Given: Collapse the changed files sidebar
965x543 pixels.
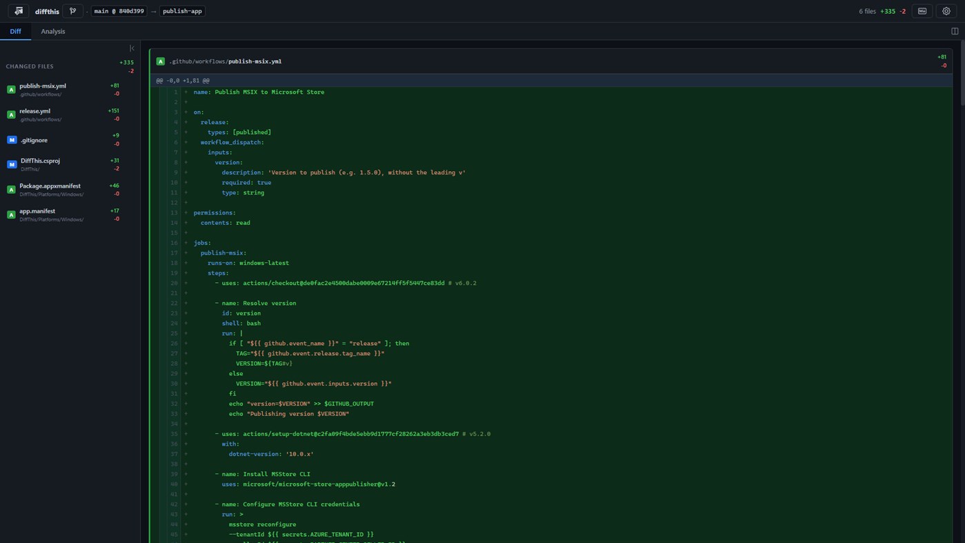Looking at the screenshot, I should pos(132,48).
